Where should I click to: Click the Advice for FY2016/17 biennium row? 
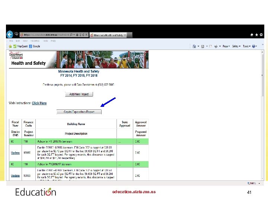pyautogui.click(x=79, y=164)
